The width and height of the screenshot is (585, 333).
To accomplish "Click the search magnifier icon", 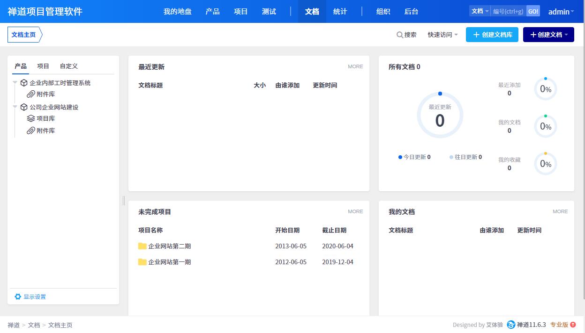I will (x=400, y=35).
